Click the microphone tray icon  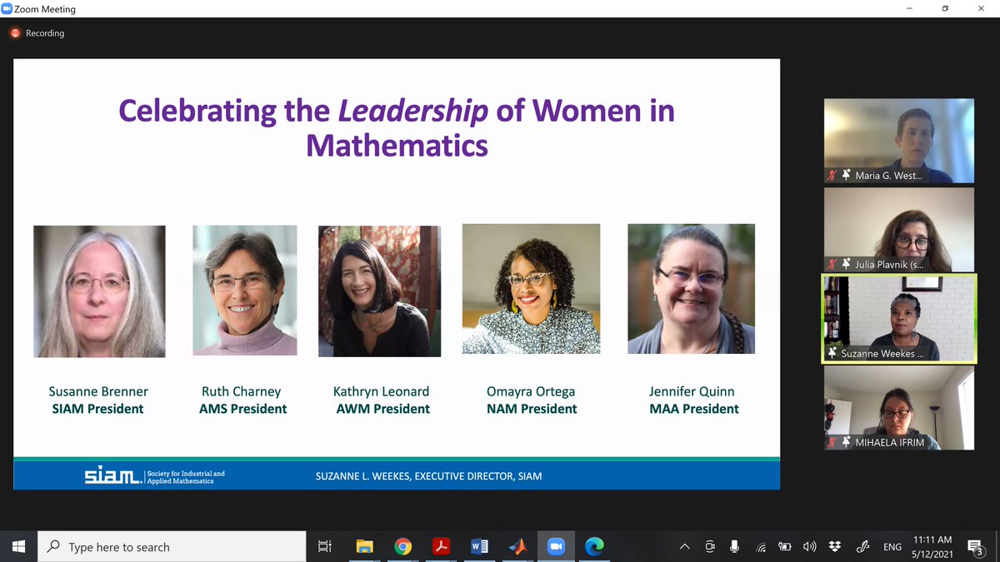(735, 547)
